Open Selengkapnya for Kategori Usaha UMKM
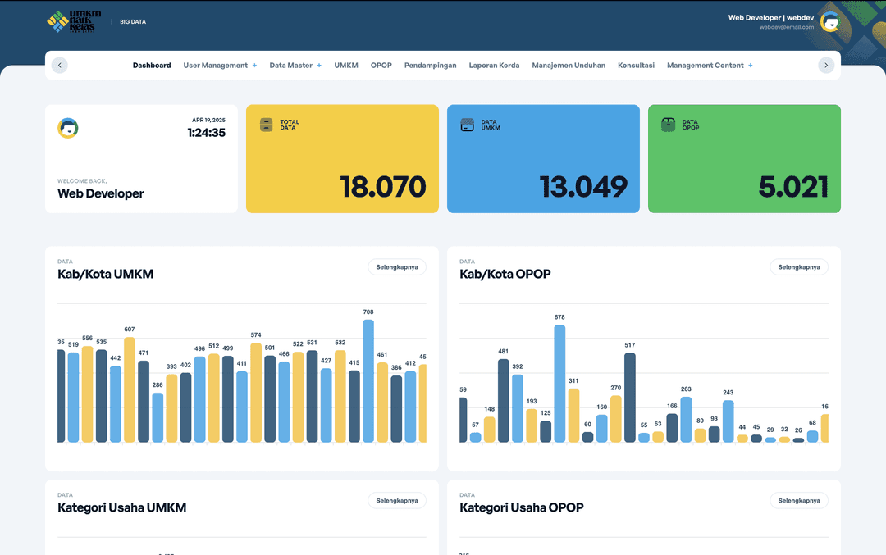Viewport: 886px width, 555px height. (x=397, y=500)
